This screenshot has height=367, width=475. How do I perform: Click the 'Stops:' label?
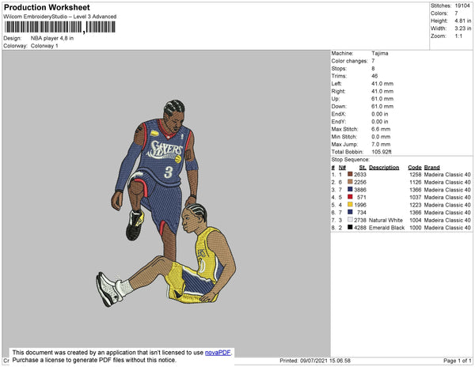tap(339, 68)
